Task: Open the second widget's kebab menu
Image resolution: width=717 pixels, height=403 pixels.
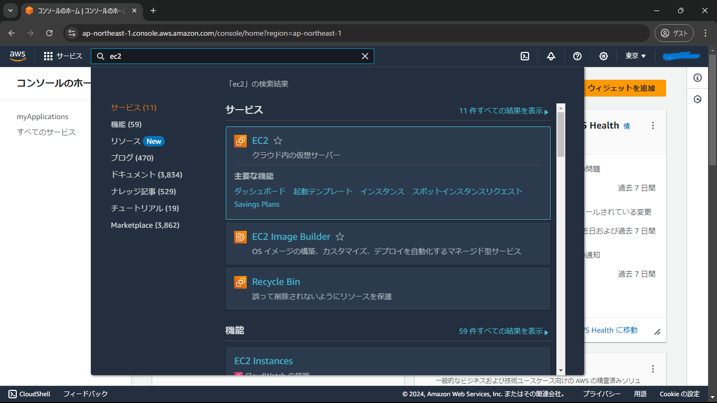Action: pos(653,369)
